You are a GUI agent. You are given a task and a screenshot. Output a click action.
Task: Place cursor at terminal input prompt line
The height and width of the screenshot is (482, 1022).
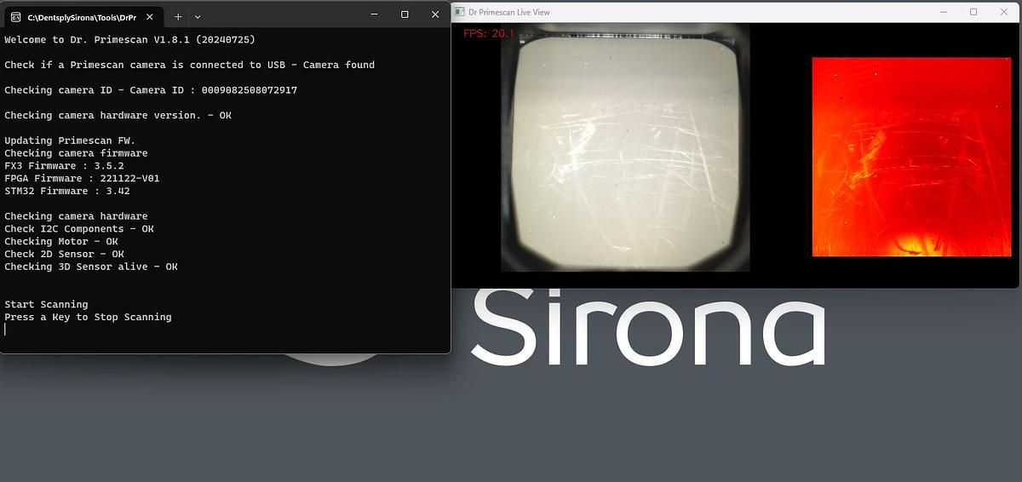pos(7,330)
